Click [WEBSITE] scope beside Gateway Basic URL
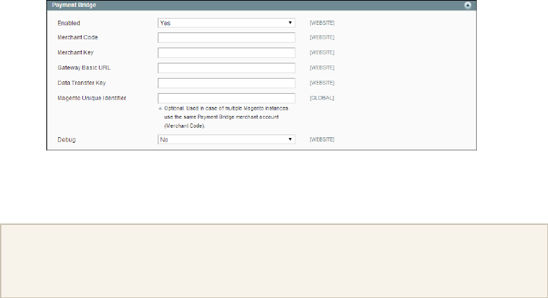548x298 pixels. pyautogui.click(x=322, y=68)
